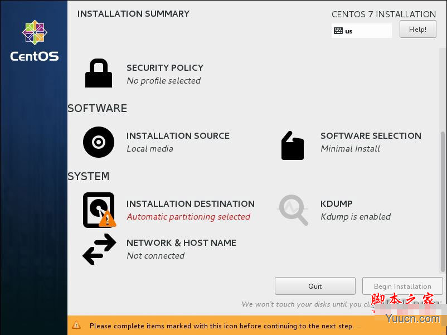The width and height of the screenshot is (447, 335).
Task: Click the 'Please complete items marked' warning message
Action: [221, 326]
